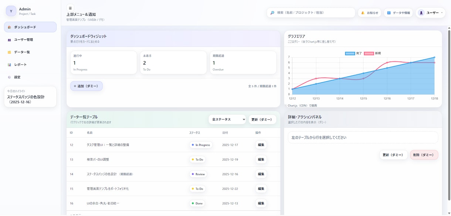Click the Done status badge

pyautogui.click(x=197, y=203)
